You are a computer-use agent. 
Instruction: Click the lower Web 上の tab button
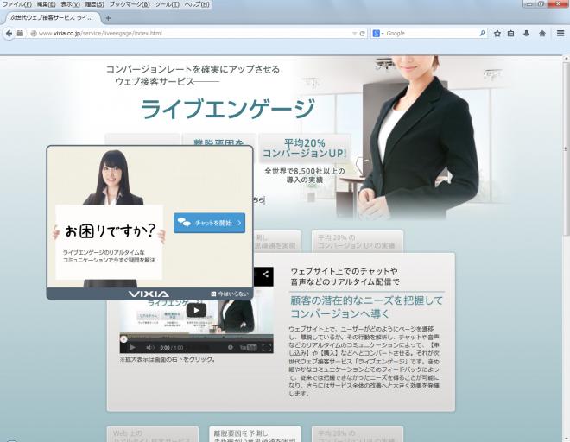click(153, 434)
